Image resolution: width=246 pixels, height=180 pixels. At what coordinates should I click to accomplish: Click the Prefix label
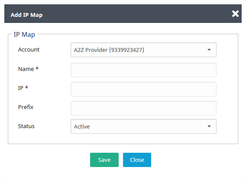click(26, 107)
